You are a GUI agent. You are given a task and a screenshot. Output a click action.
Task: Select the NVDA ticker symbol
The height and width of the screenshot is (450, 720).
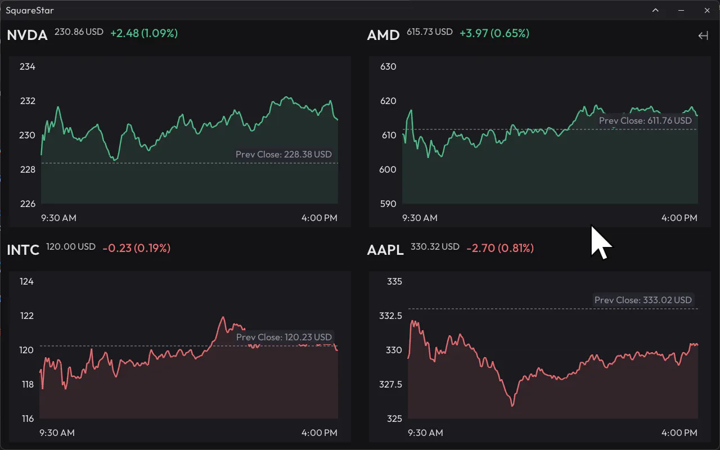pos(27,35)
